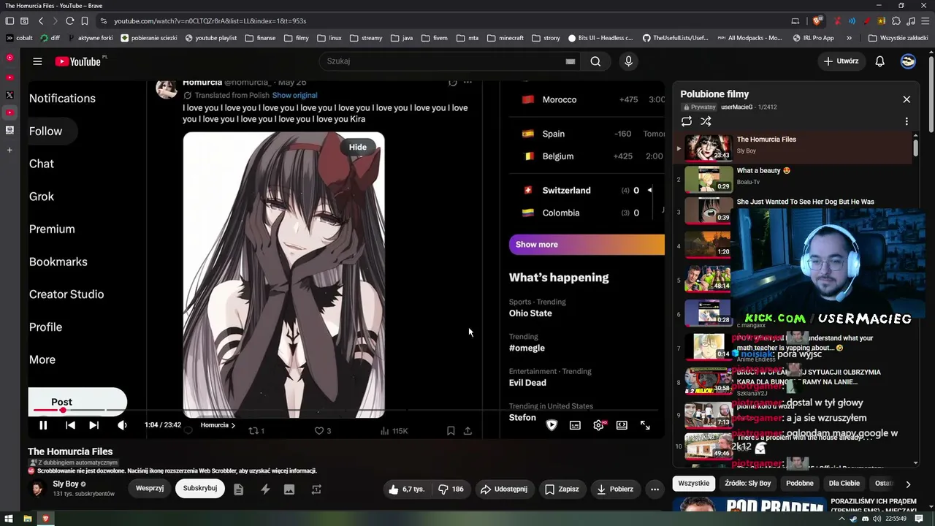The height and width of the screenshot is (526, 935).
Task: Show more filter chips with right arrow
Action: pos(908,484)
